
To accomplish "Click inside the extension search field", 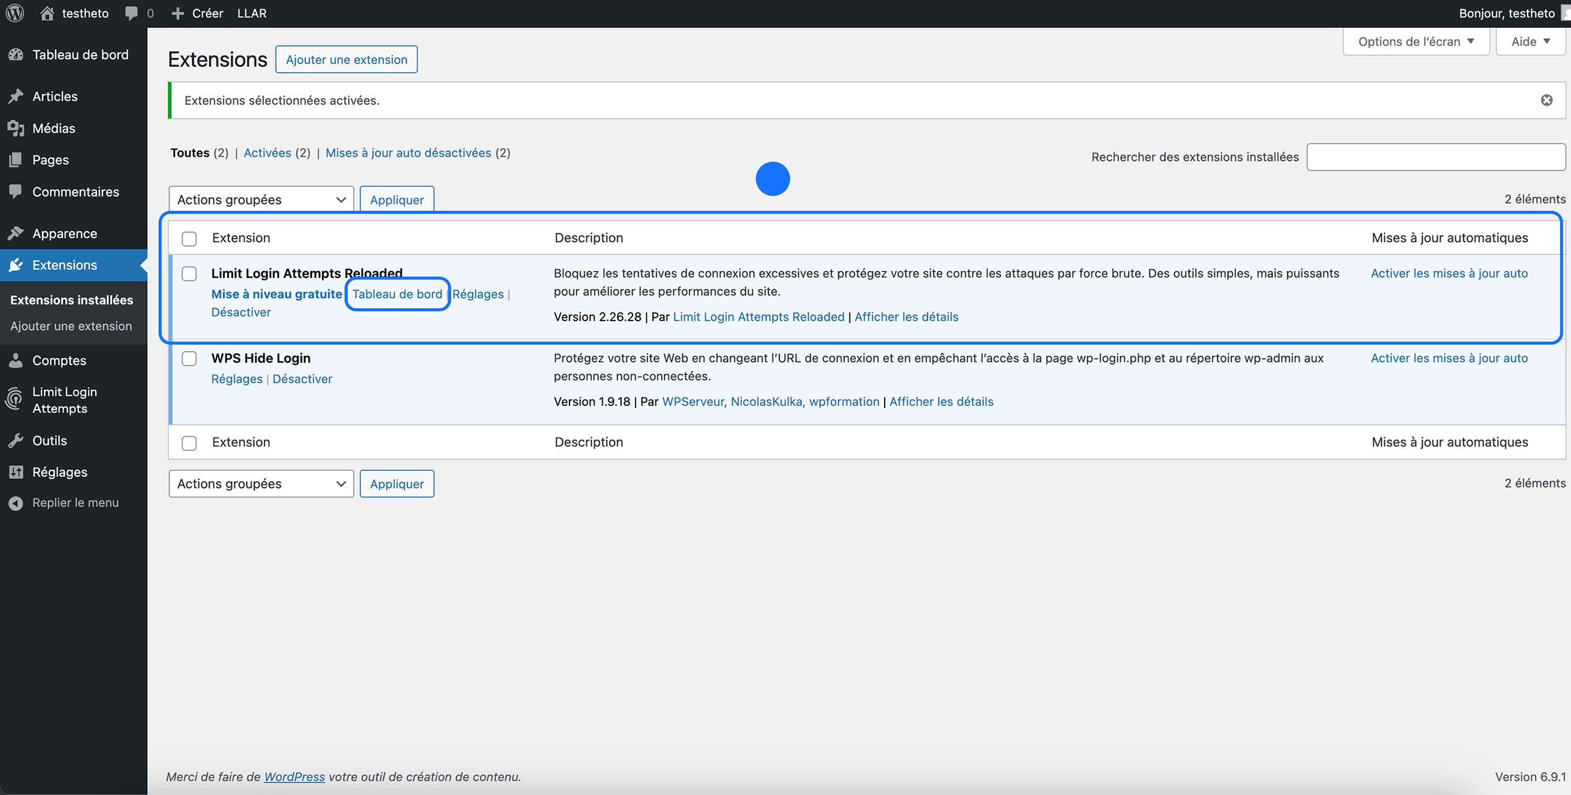I will click(x=1436, y=156).
